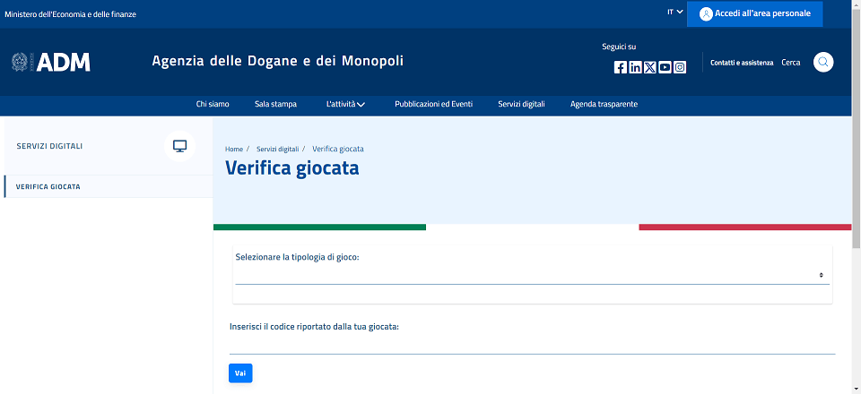Open the ADM Facebook page icon
Image resolution: width=861 pixels, height=394 pixels.
[x=620, y=67]
